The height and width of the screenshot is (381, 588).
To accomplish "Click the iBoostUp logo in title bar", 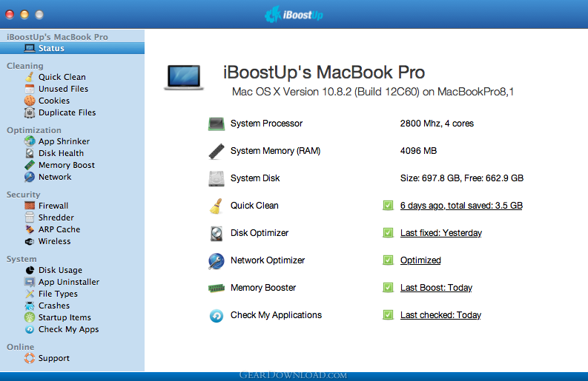I will (294, 14).
